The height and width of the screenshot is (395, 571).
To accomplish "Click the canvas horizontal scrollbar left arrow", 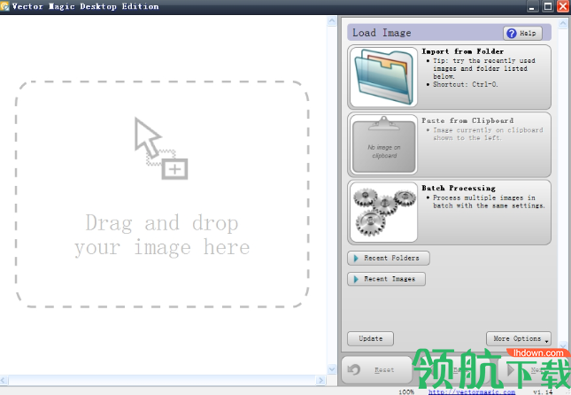I will coord(4,381).
